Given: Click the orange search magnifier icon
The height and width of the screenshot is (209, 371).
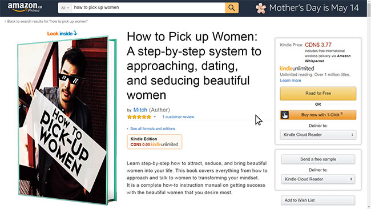Looking at the screenshot, I should click(x=232, y=8).
